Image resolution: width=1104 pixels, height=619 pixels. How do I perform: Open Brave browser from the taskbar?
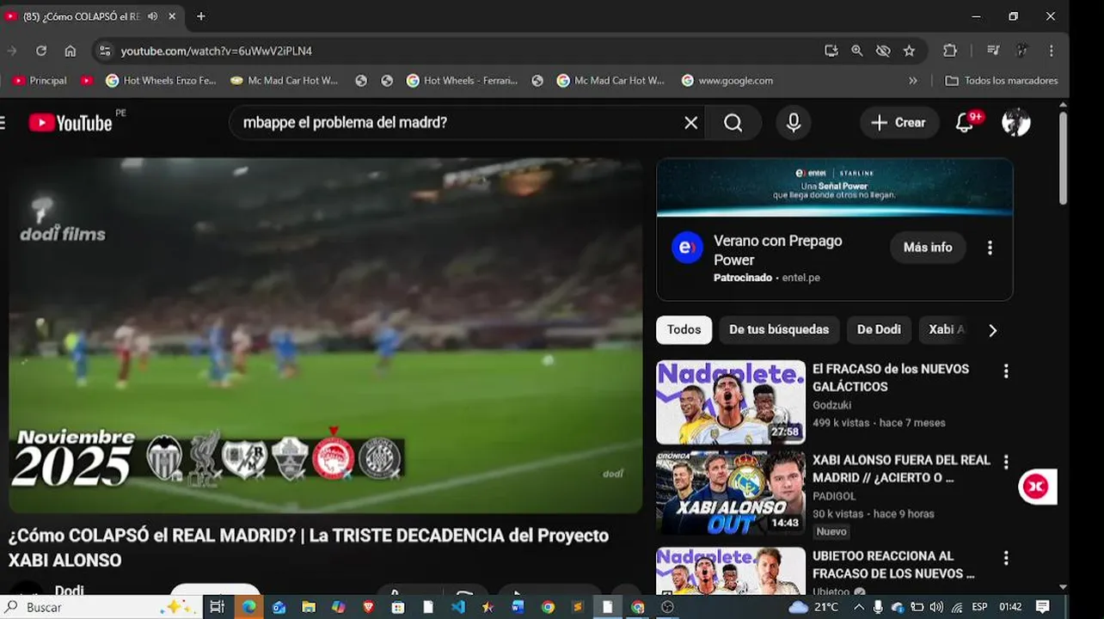pos(368,607)
